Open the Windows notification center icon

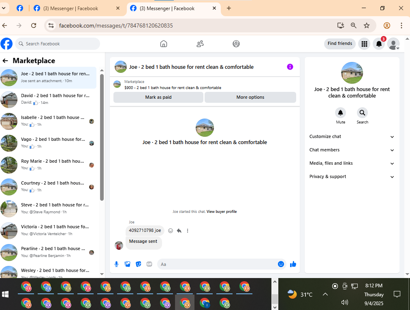coord(397,294)
